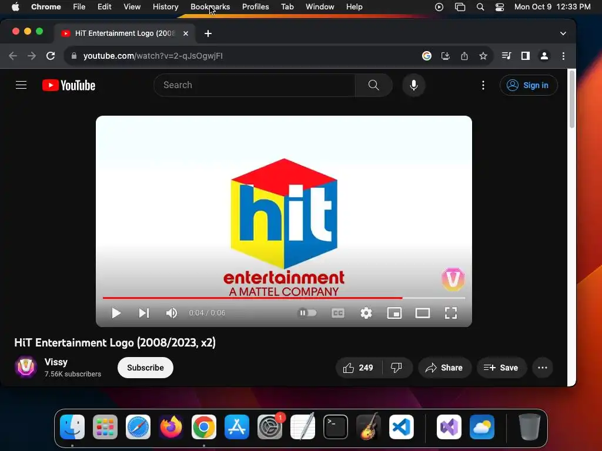Viewport: 602px width, 451px height.
Task: Open Visual Studio Code from Dock
Action: click(401, 427)
